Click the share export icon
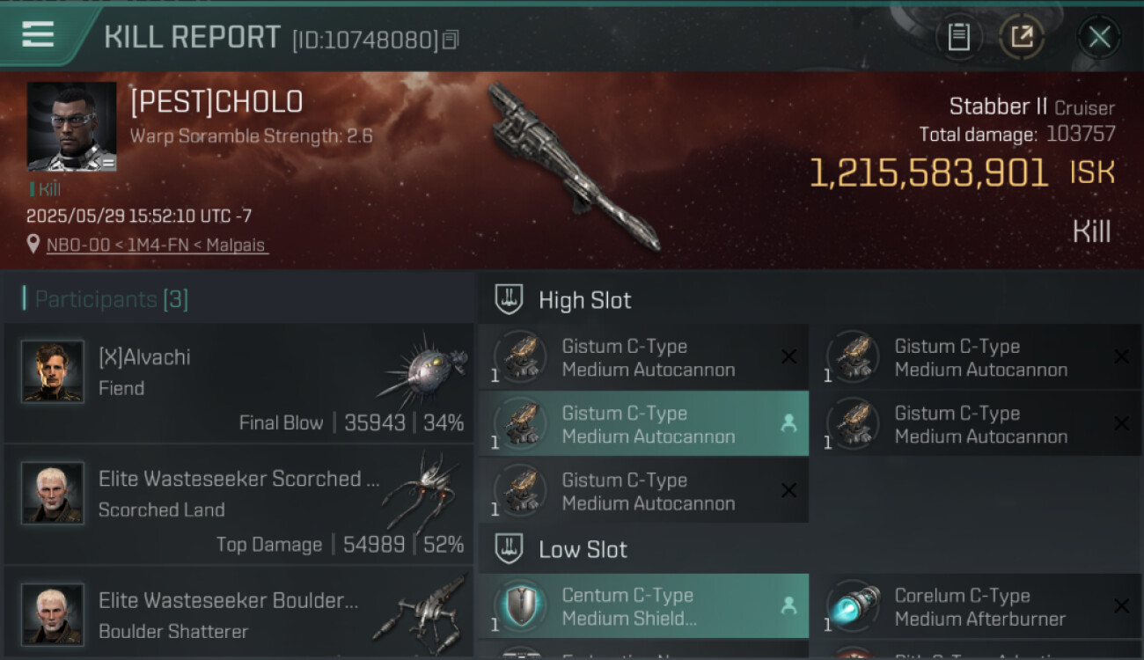Screen dimensions: 1144x660 click(1022, 37)
